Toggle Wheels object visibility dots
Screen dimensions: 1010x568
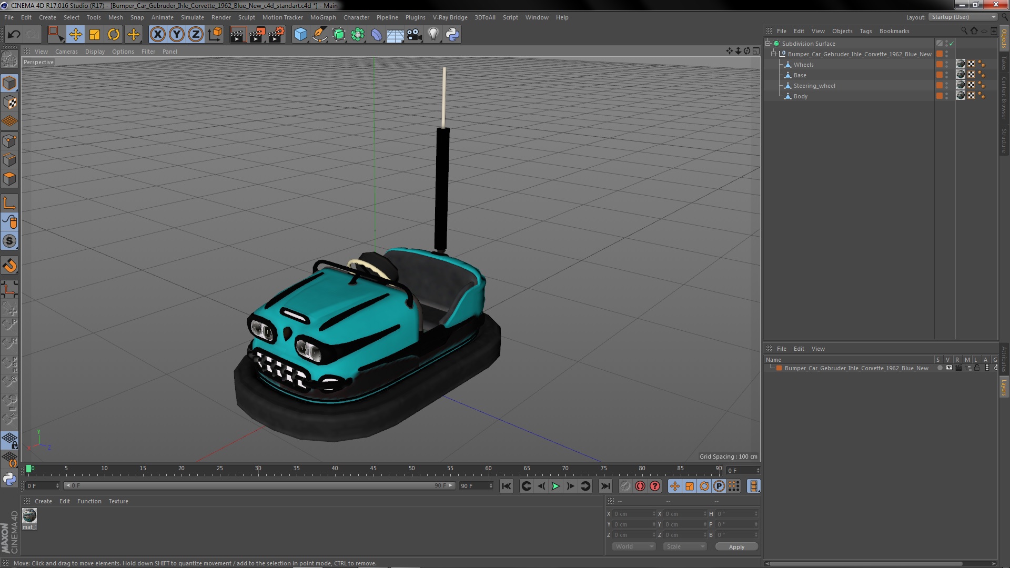point(947,65)
